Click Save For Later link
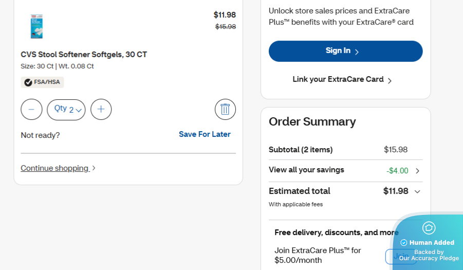 coord(205,134)
